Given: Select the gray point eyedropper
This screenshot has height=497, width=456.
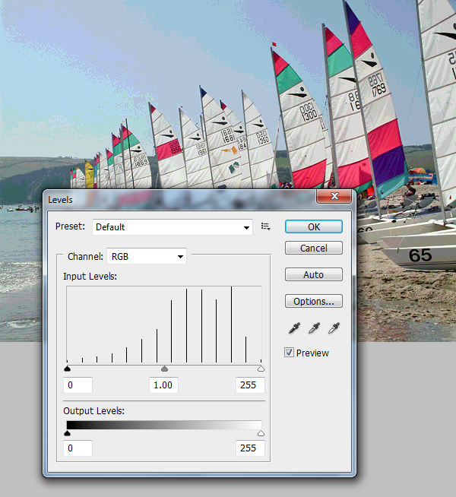Looking at the screenshot, I should point(312,328).
